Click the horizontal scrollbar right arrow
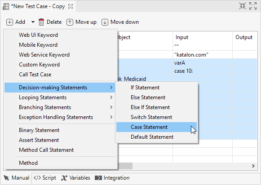 tap(253, 166)
